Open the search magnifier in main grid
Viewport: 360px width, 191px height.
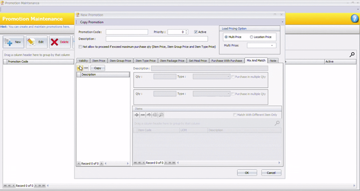(352, 55)
